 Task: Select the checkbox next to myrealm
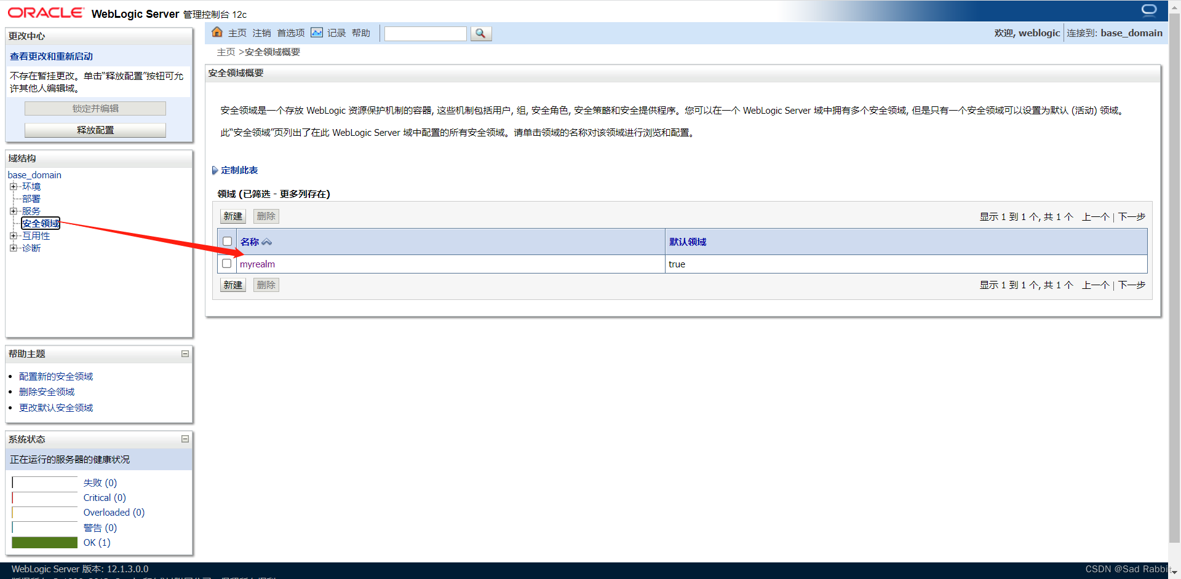pyautogui.click(x=226, y=263)
